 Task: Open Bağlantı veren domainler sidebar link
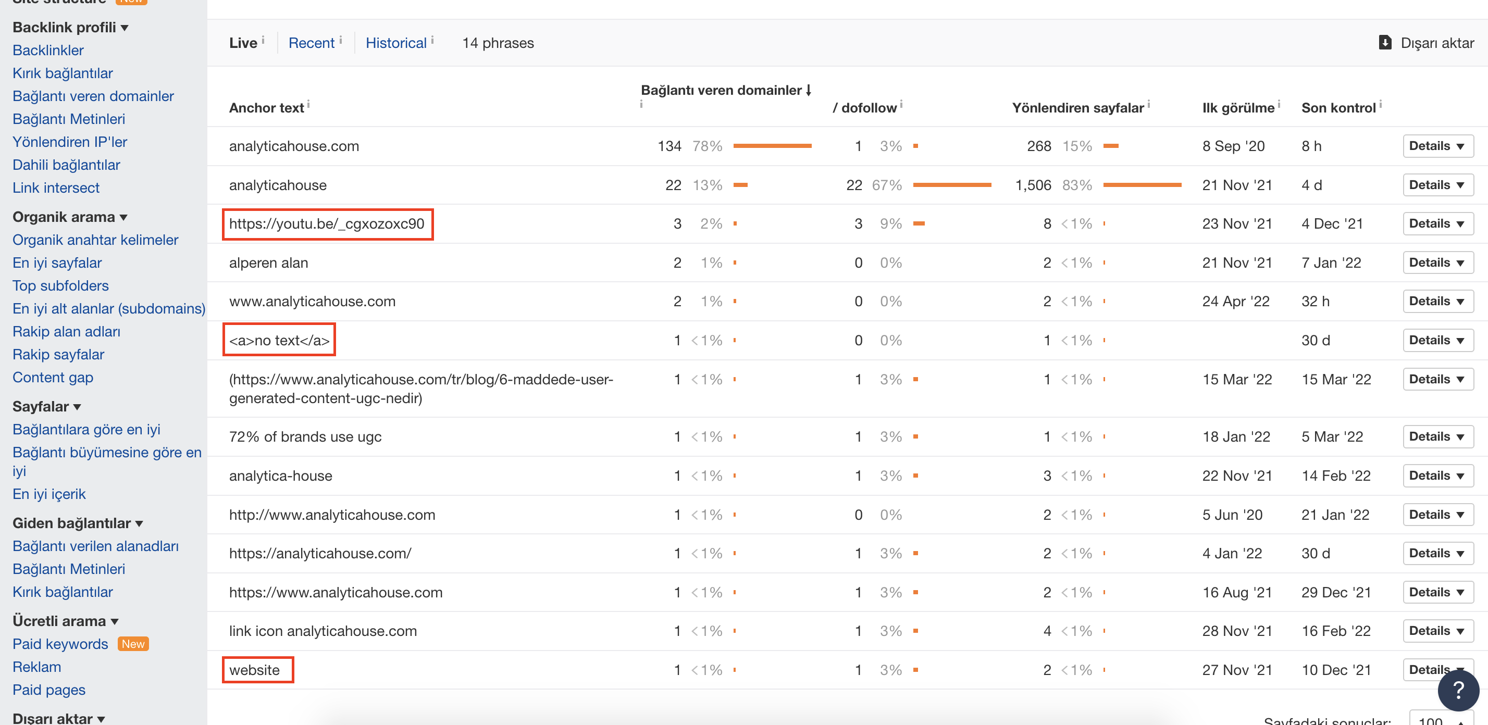click(x=93, y=96)
